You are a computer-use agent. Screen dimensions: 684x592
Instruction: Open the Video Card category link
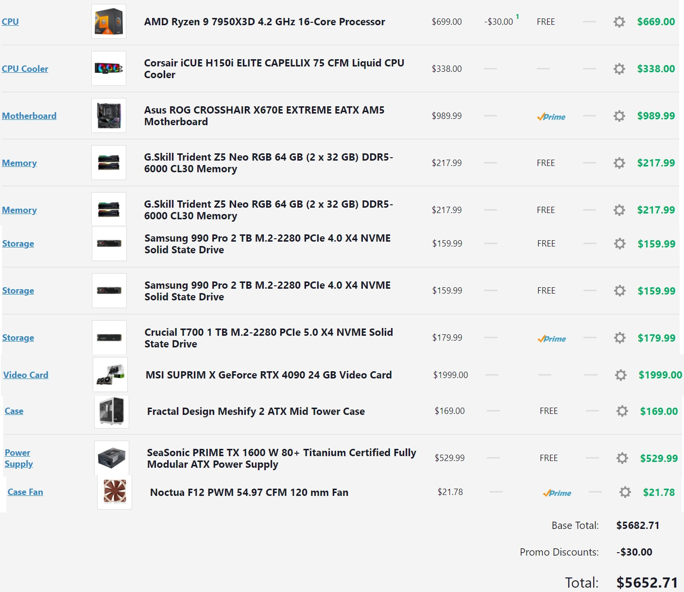[26, 375]
